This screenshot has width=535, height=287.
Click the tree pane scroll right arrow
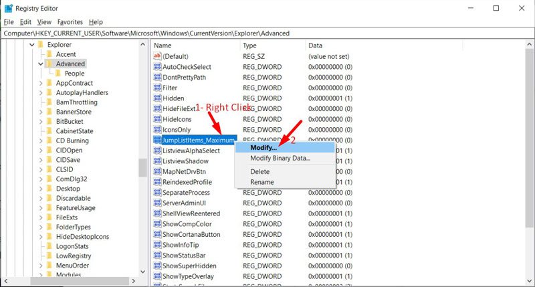(133, 281)
